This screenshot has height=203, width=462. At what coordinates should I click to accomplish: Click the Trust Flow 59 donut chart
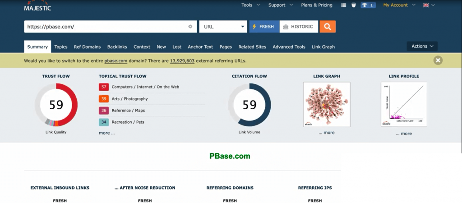coord(56,105)
